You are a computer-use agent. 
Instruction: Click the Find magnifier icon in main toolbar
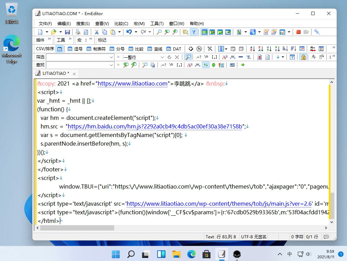[159, 32]
